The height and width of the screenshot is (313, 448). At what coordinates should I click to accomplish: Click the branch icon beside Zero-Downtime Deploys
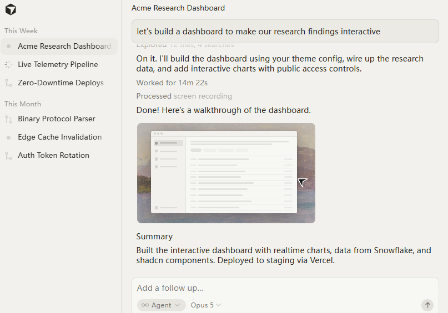pyautogui.click(x=8, y=83)
